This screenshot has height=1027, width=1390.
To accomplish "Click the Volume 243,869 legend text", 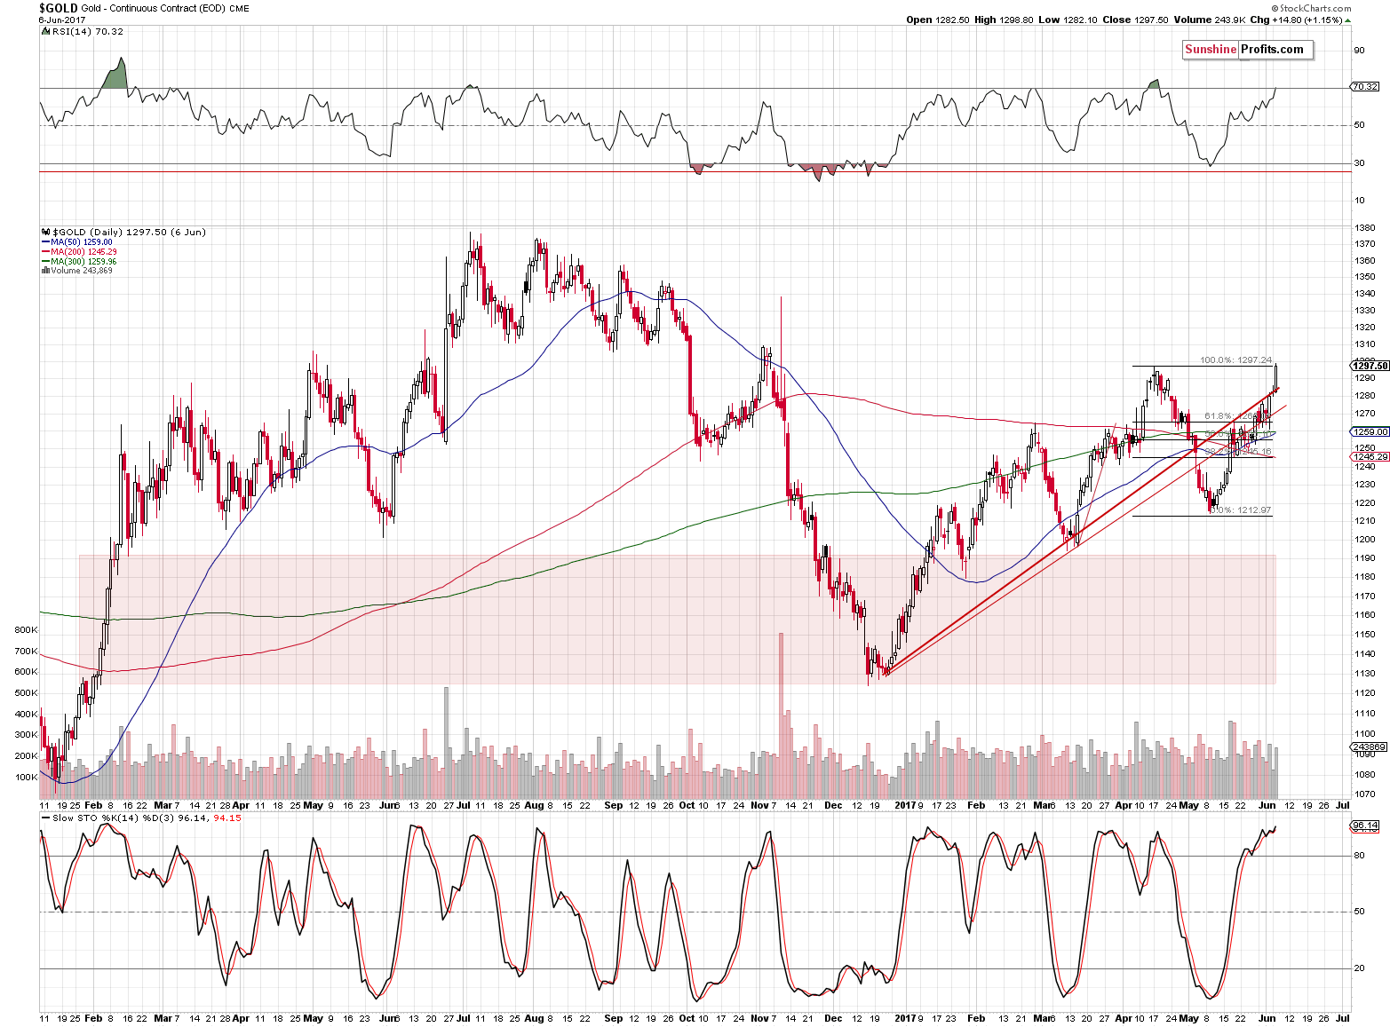I will [x=82, y=271].
